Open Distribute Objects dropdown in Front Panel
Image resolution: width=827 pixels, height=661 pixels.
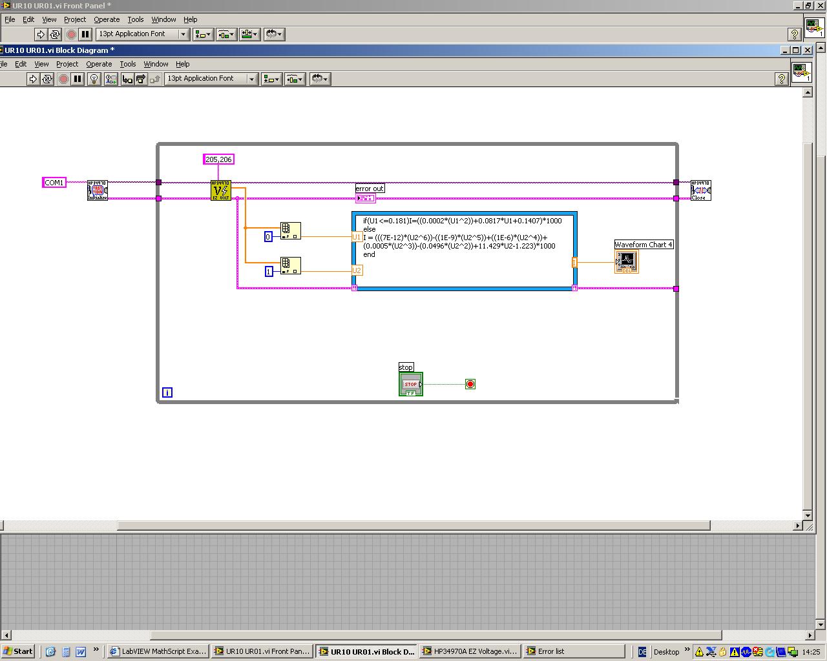click(226, 34)
